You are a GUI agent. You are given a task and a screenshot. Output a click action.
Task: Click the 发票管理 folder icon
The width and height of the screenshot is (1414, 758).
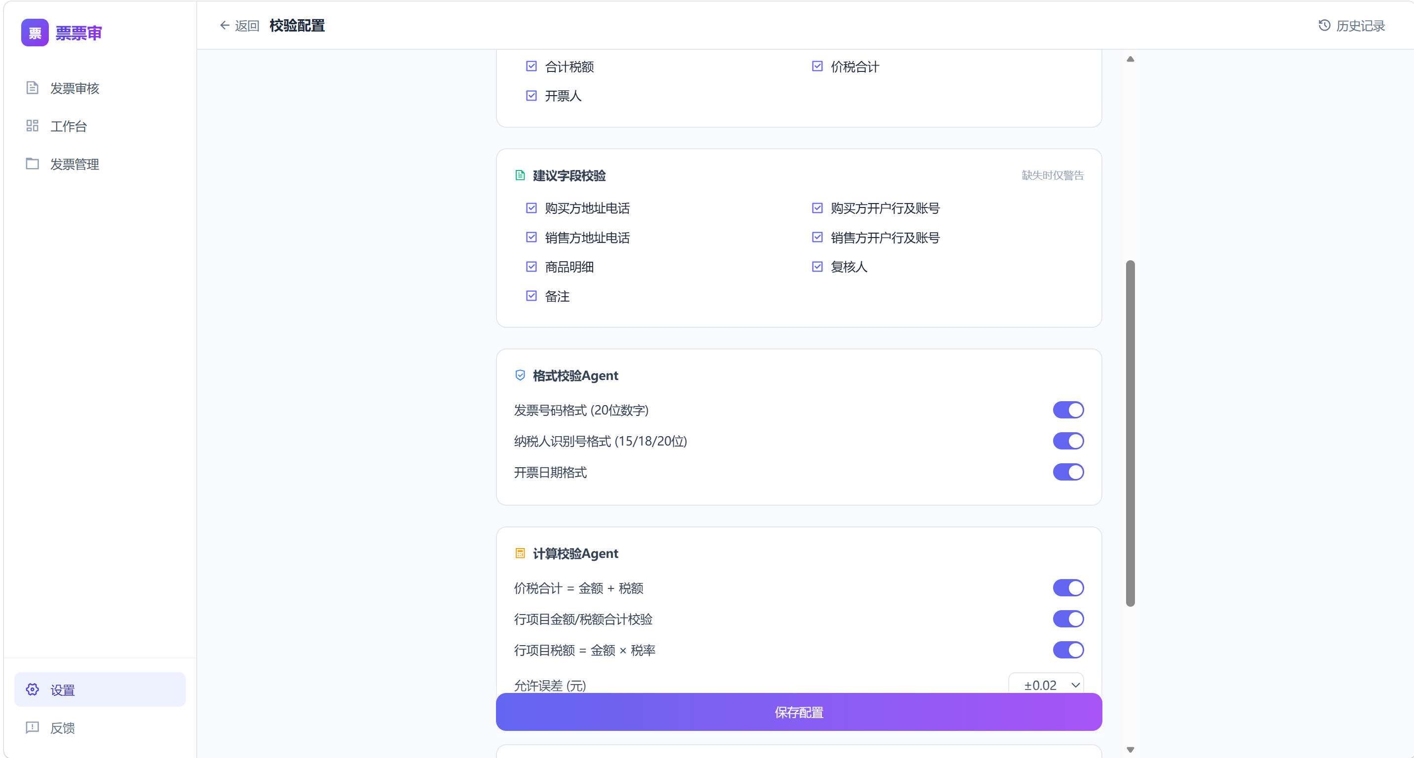pyautogui.click(x=33, y=164)
